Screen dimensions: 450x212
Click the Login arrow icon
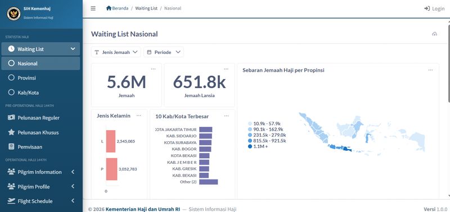click(x=427, y=8)
